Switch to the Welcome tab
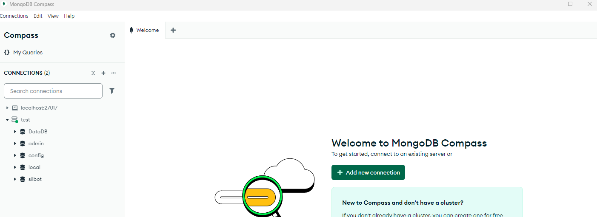Viewport: 597px width, 217px height. 145,30
